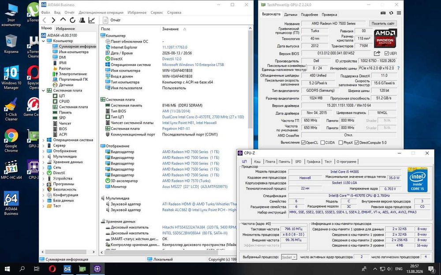441x275 pixels.
Task: Open the AIDA64 Business desktop icon
Action: tap(11, 203)
